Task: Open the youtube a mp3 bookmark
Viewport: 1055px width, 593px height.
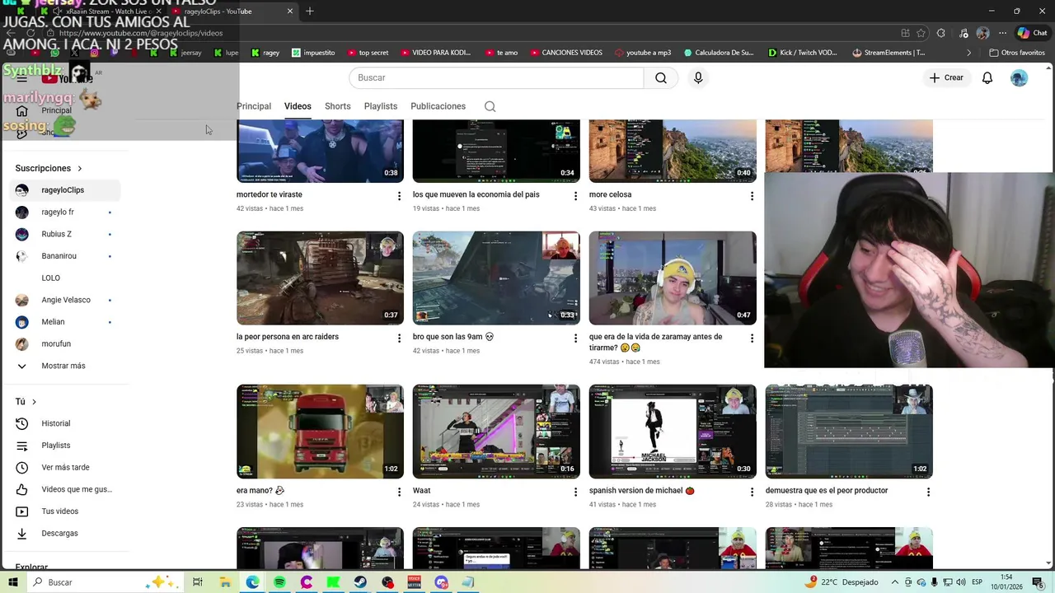Action: point(643,53)
